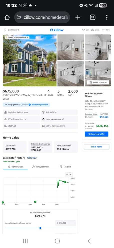Tap the browser home icon
This screenshot has height=248, width=114.
[7, 17]
